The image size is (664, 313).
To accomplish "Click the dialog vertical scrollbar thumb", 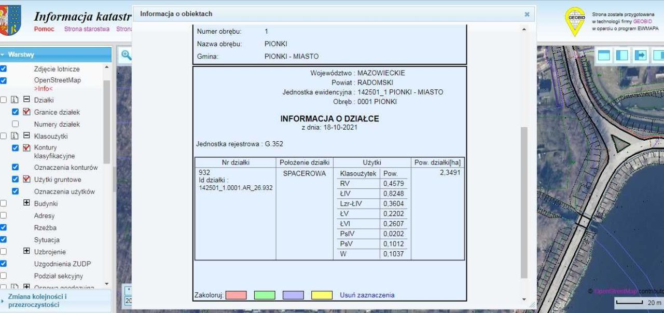I will (523, 202).
